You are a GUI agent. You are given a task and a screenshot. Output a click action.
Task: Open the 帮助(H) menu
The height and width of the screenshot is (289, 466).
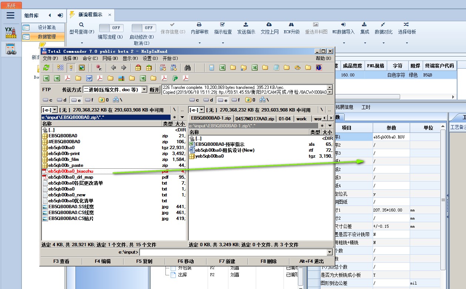coord(323,58)
